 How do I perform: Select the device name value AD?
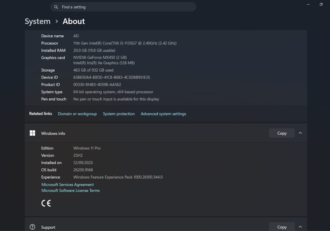(x=76, y=36)
